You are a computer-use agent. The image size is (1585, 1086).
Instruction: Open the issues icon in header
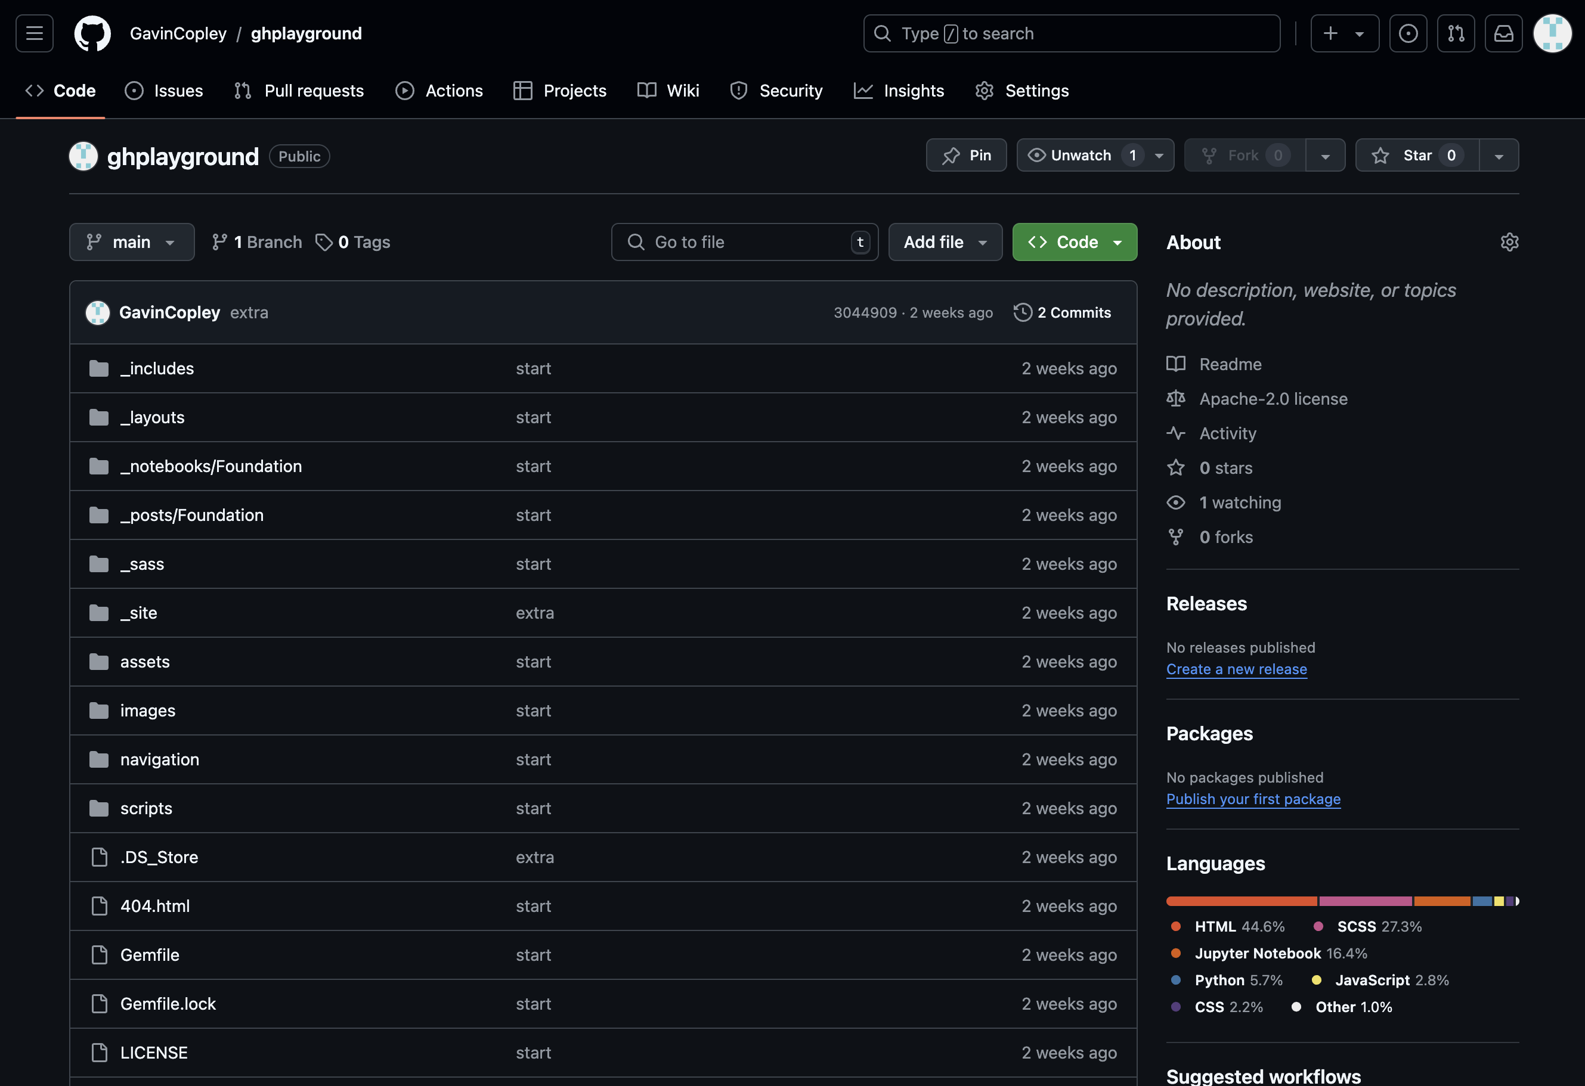click(1408, 33)
